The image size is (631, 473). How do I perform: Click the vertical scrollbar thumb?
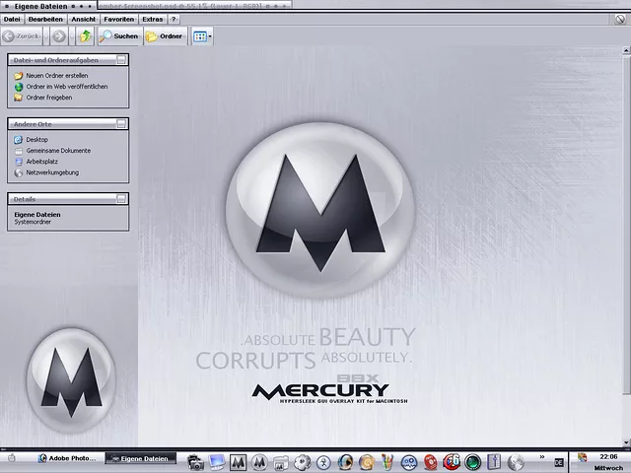click(x=626, y=226)
